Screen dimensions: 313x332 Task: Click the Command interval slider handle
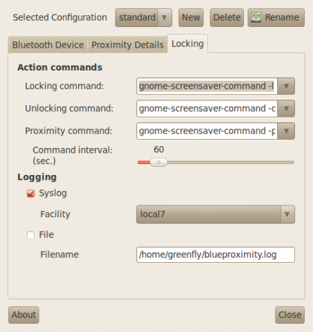(x=159, y=163)
